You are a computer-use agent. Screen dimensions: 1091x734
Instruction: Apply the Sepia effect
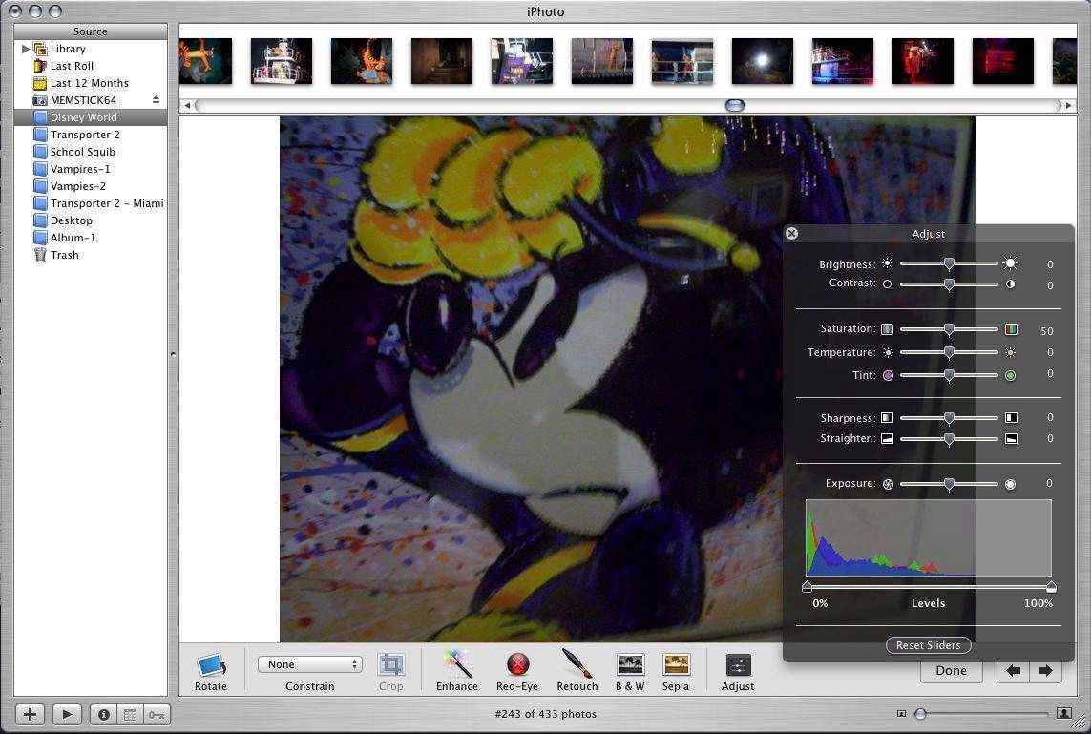coord(676,664)
